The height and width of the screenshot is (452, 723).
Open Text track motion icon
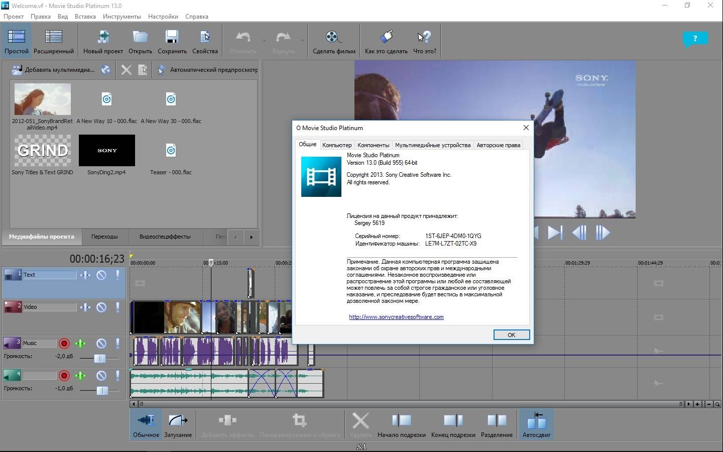(85, 275)
